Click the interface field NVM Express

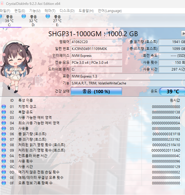point(96,56)
